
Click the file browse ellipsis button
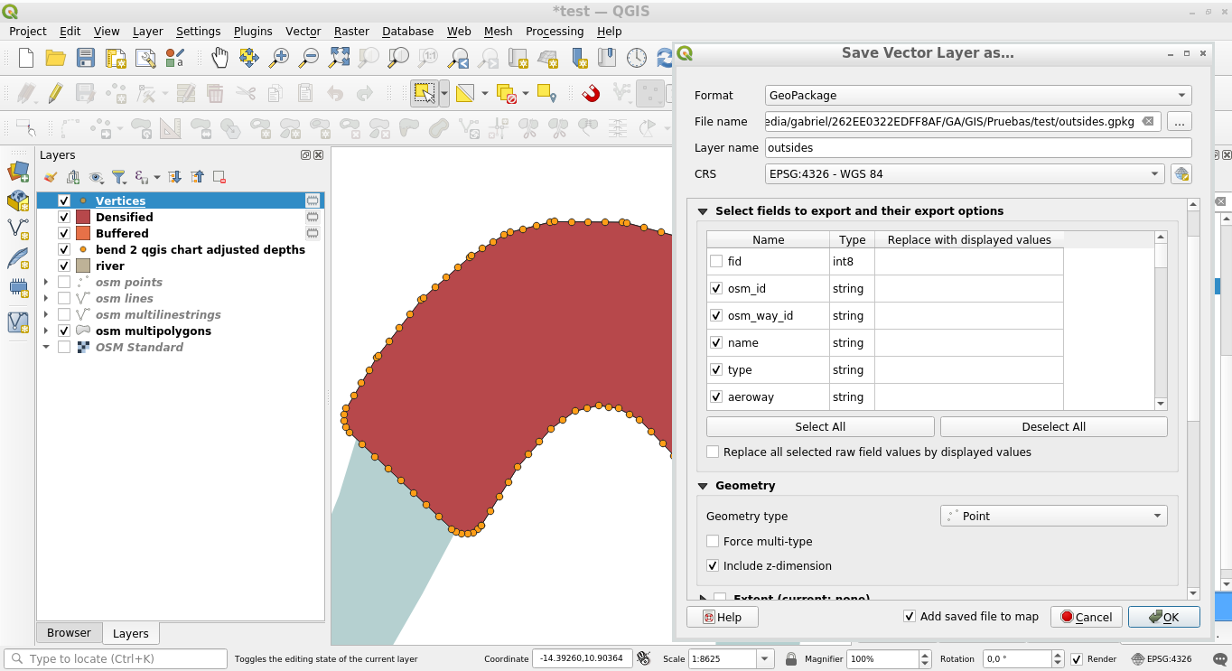[1180, 121]
